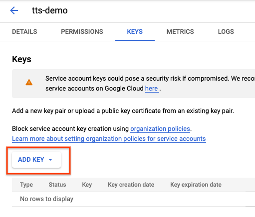
Task: Go to the METRICS tab
Action: (x=180, y=32)
